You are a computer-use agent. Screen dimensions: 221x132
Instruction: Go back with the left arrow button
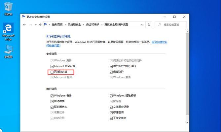pos(24,25)
